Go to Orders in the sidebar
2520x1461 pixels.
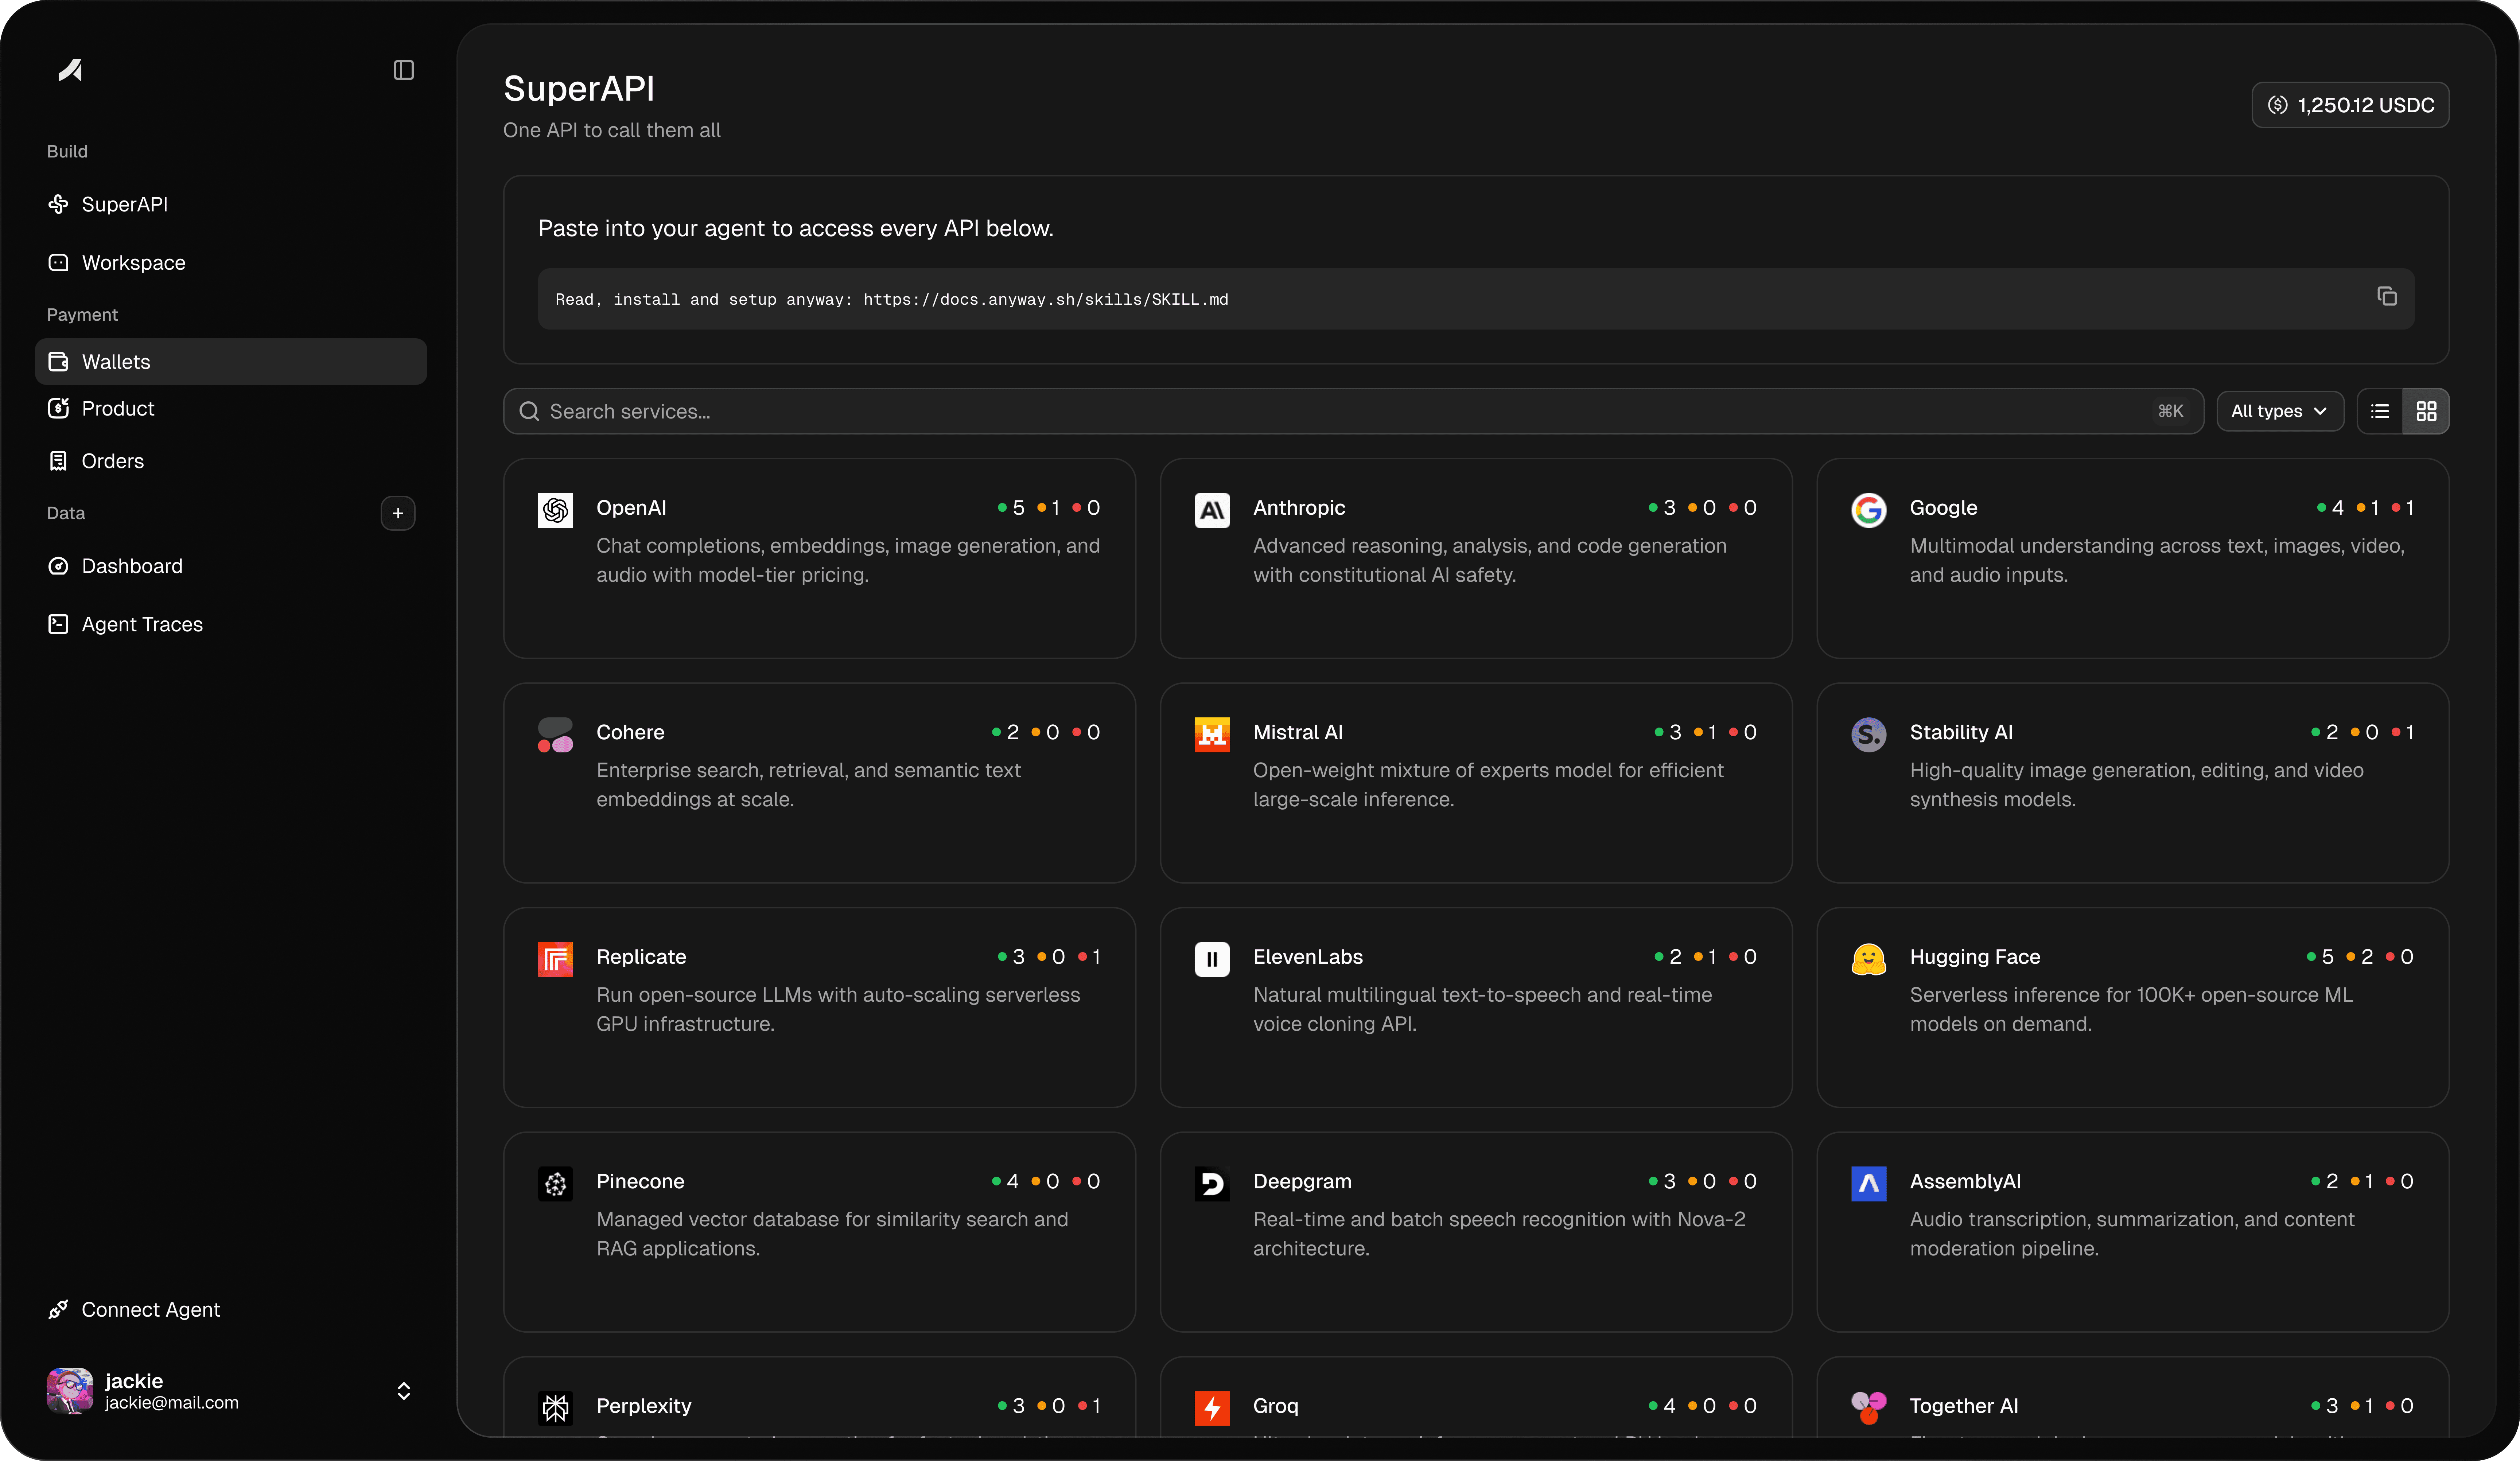click(x=231, y=461)
